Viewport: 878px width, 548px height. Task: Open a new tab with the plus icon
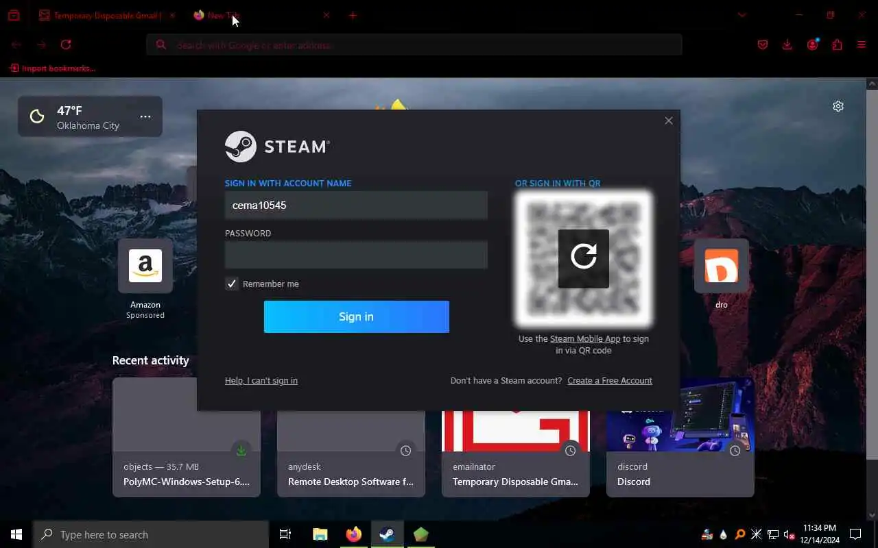tap(353, 15)
